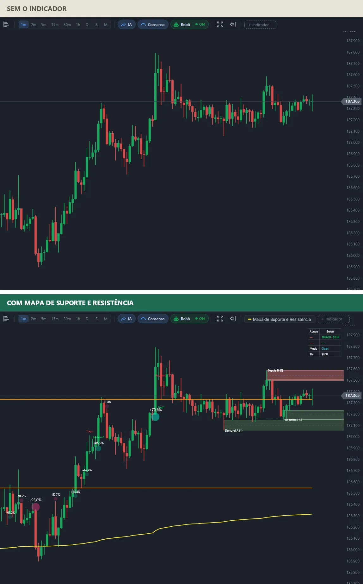363x584 pixels.
Task: Expand no-indicator chart to fullscreen
Action: click(220, 24)
